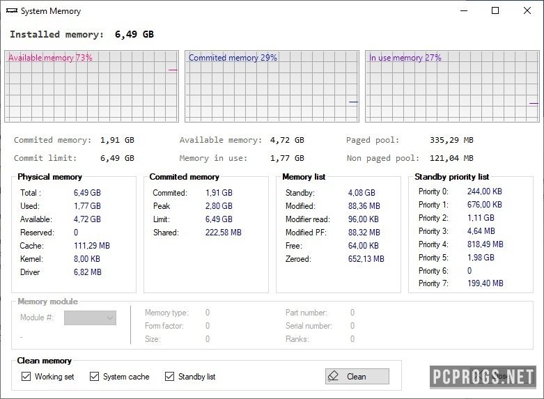Click the In use memory 27% graph
This screenshot has width=544, height=399.
(x=453, y=86)
